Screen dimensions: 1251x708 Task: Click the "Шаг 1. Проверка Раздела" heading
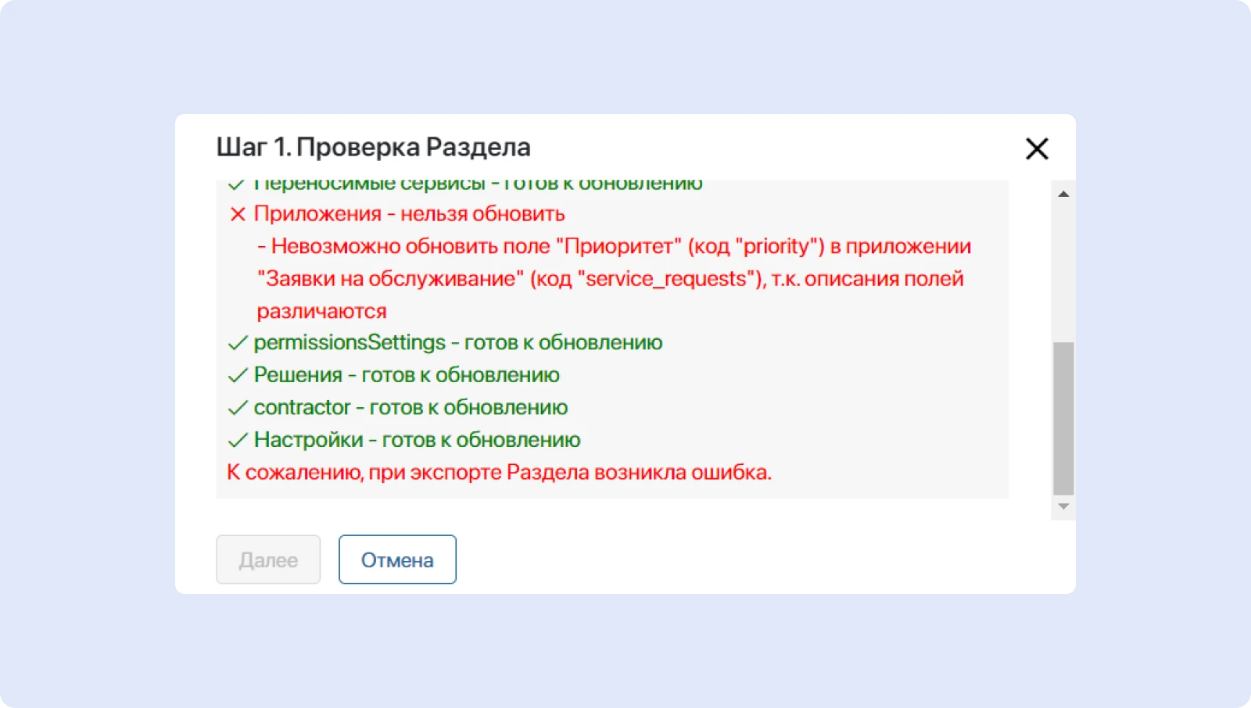pyautogui.click(x=373, y=147)
